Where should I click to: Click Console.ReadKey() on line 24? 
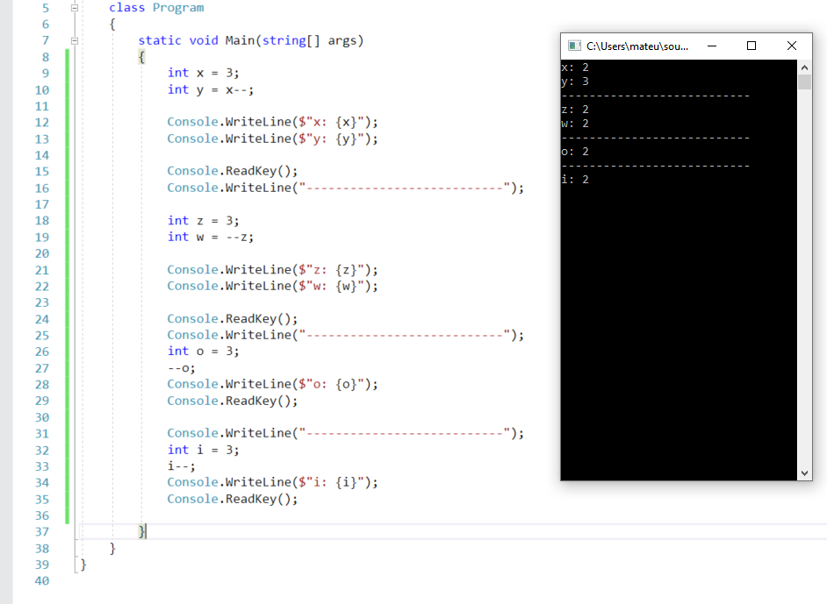coord(233,319)
